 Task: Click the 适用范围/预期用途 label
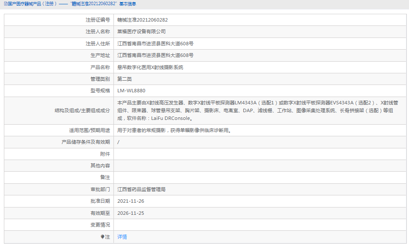click(89, 130)
